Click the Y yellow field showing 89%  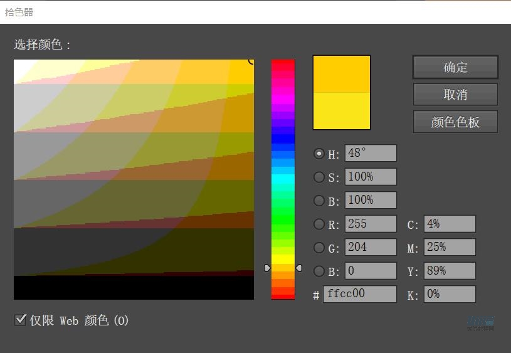pos(450,270)
